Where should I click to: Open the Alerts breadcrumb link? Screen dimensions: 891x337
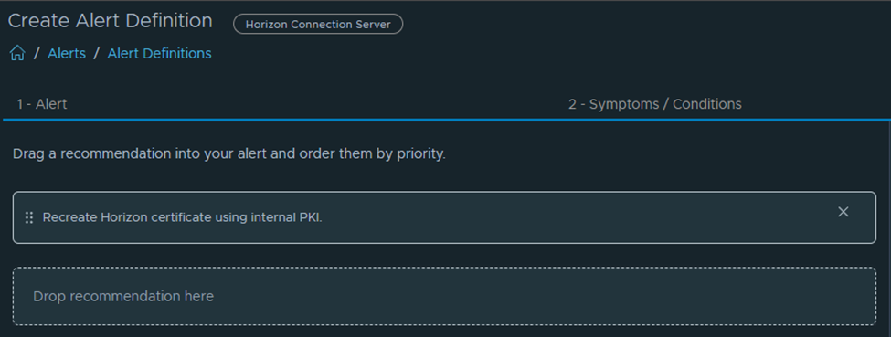pos(67,53)
